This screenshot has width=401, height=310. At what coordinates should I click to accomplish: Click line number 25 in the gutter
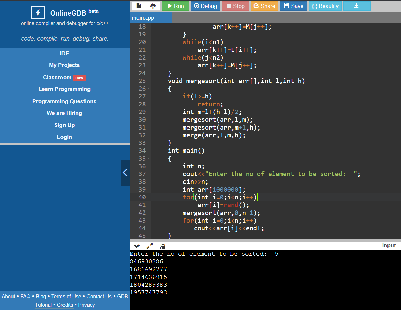point(142,81)
